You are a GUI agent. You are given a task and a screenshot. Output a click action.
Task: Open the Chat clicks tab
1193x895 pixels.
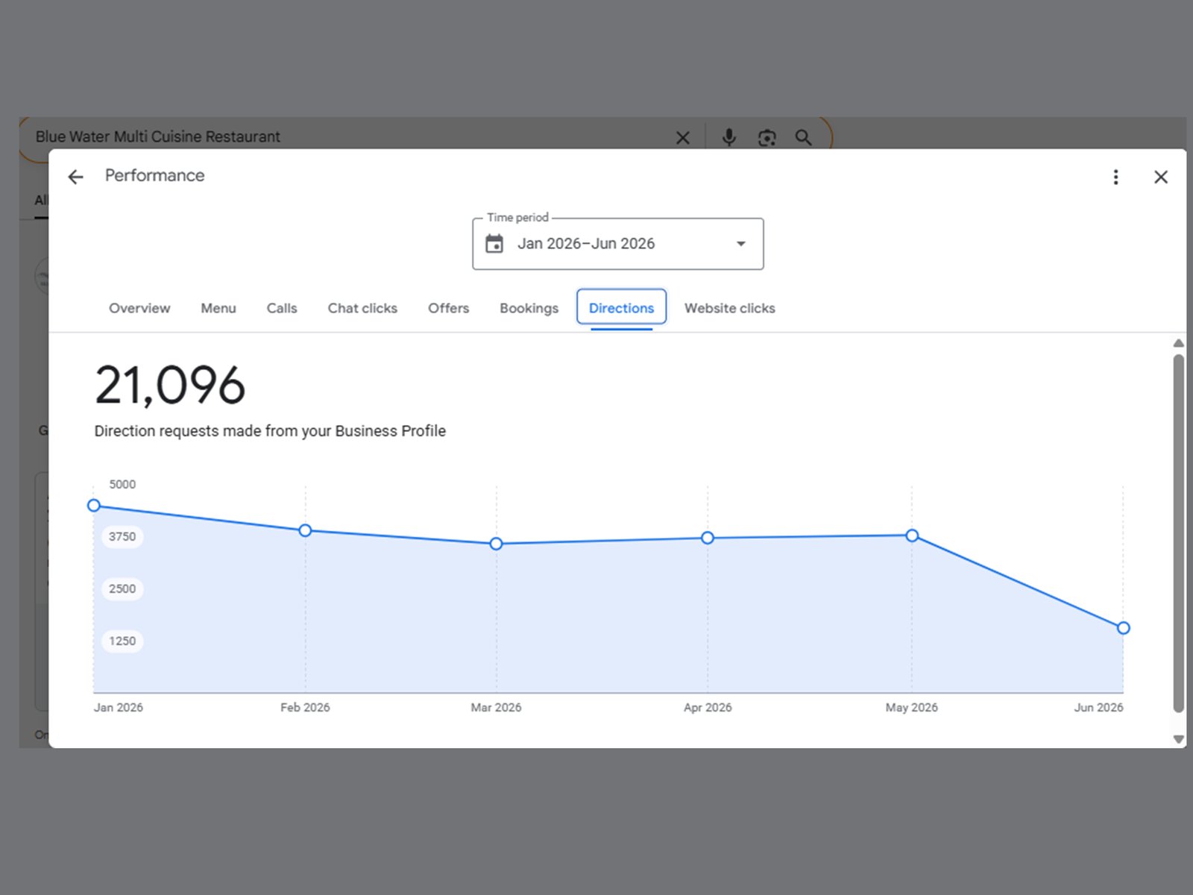[x=362, y=308]
